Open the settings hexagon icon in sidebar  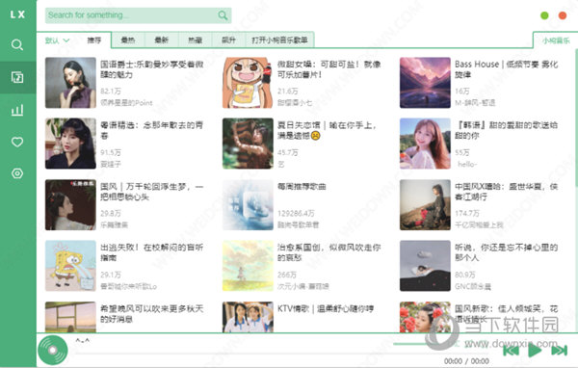(17, 173)
